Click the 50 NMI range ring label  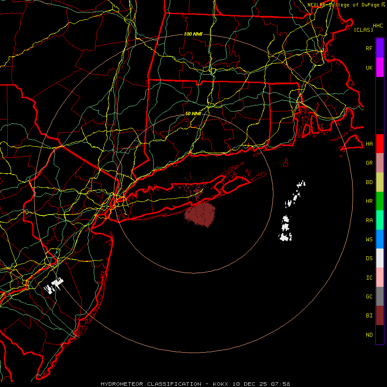(193, 114)
